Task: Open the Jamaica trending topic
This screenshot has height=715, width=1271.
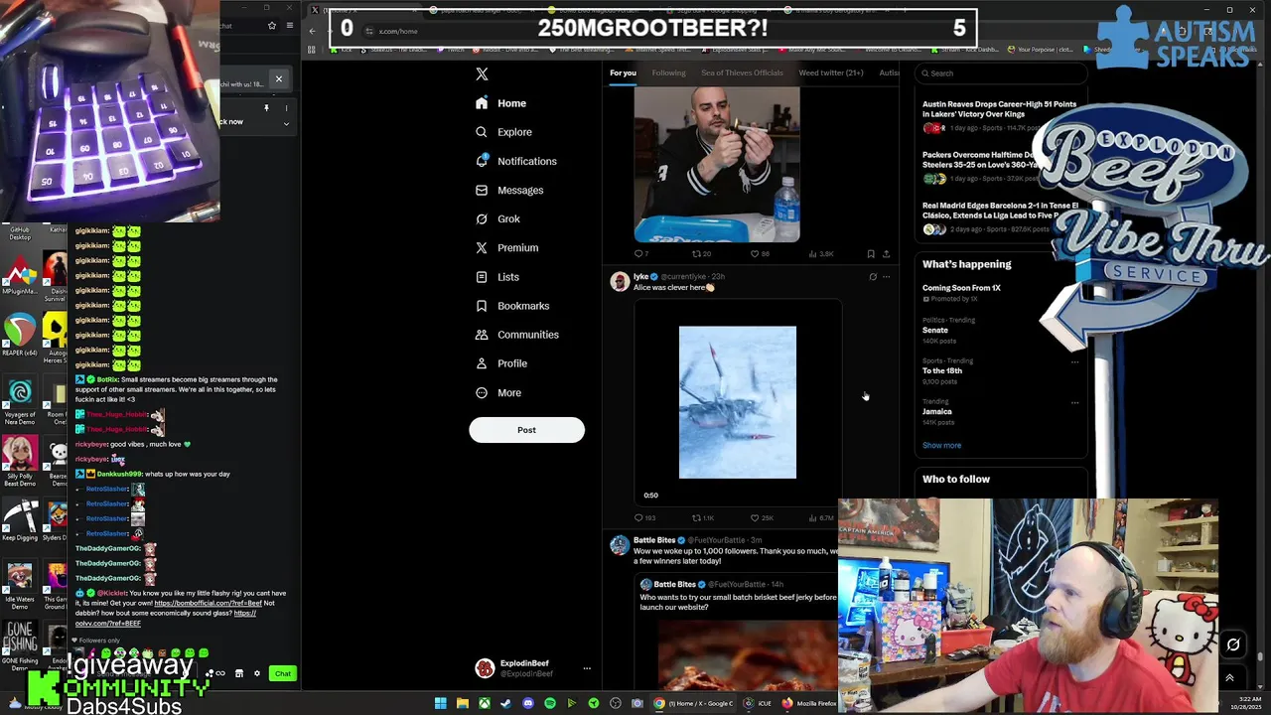Action: point(936,411)
